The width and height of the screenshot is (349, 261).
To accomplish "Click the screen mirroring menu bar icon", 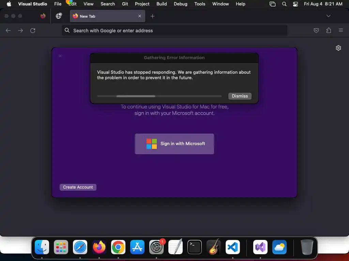I will click(x=272, y=4).
